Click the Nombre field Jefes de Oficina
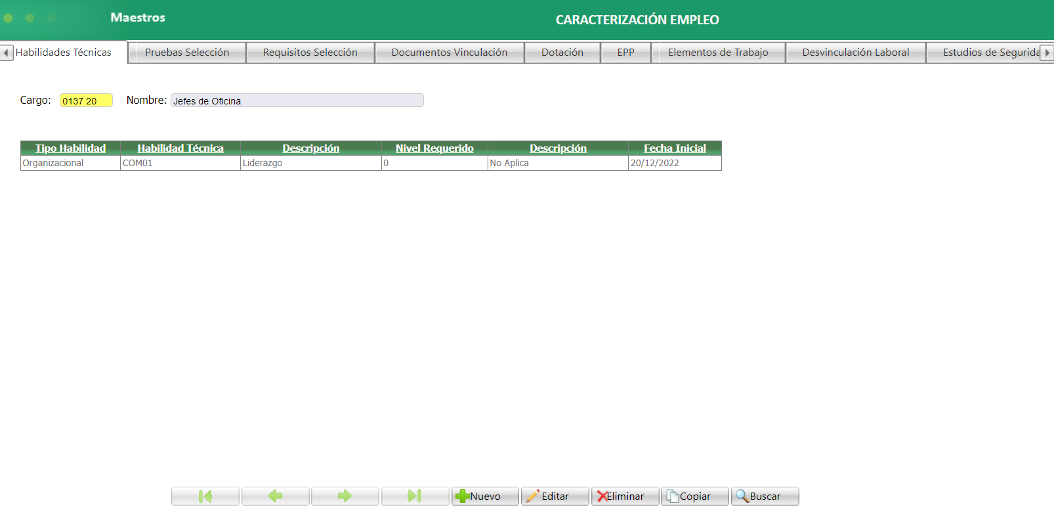 297,100
